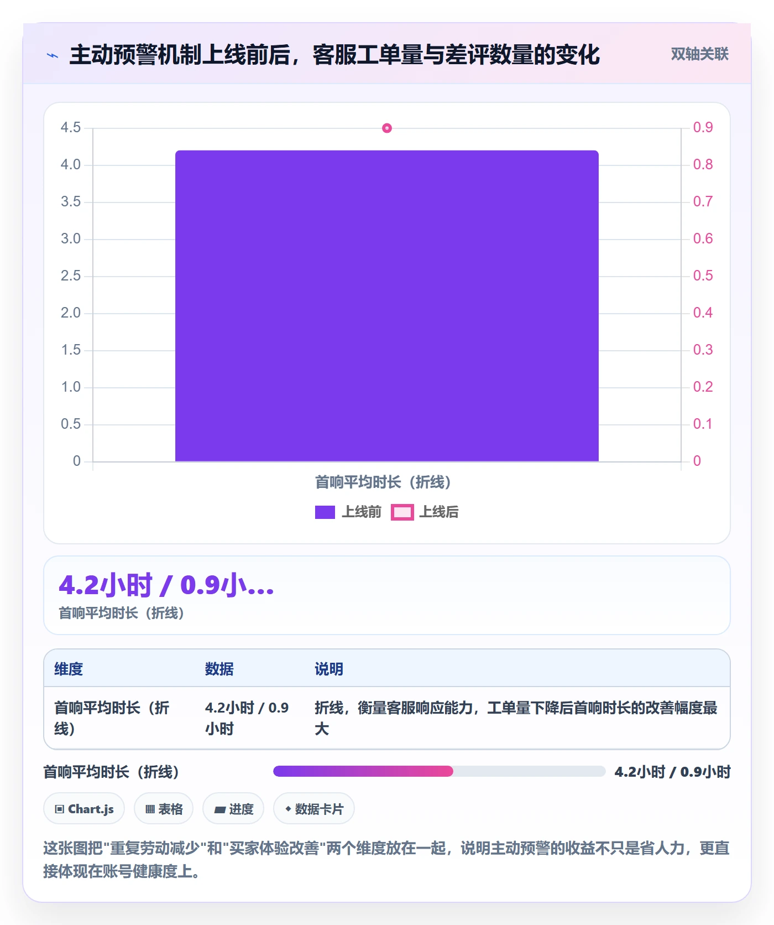
Task: Click the footer paragraph starting with 这张图把
Action: [x=386, y=859]
